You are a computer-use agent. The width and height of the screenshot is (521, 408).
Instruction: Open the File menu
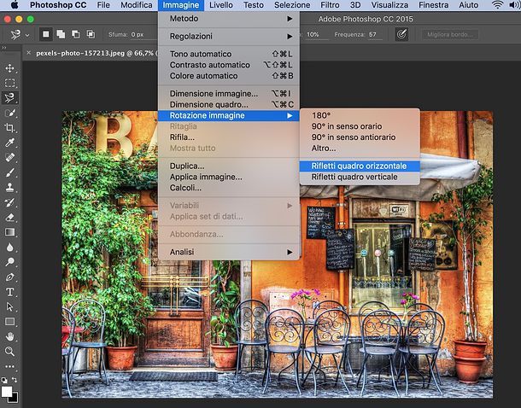coord(103,5)
